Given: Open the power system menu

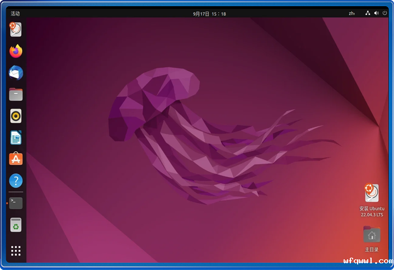Looking at the screenshot, I should click(383, 13).
